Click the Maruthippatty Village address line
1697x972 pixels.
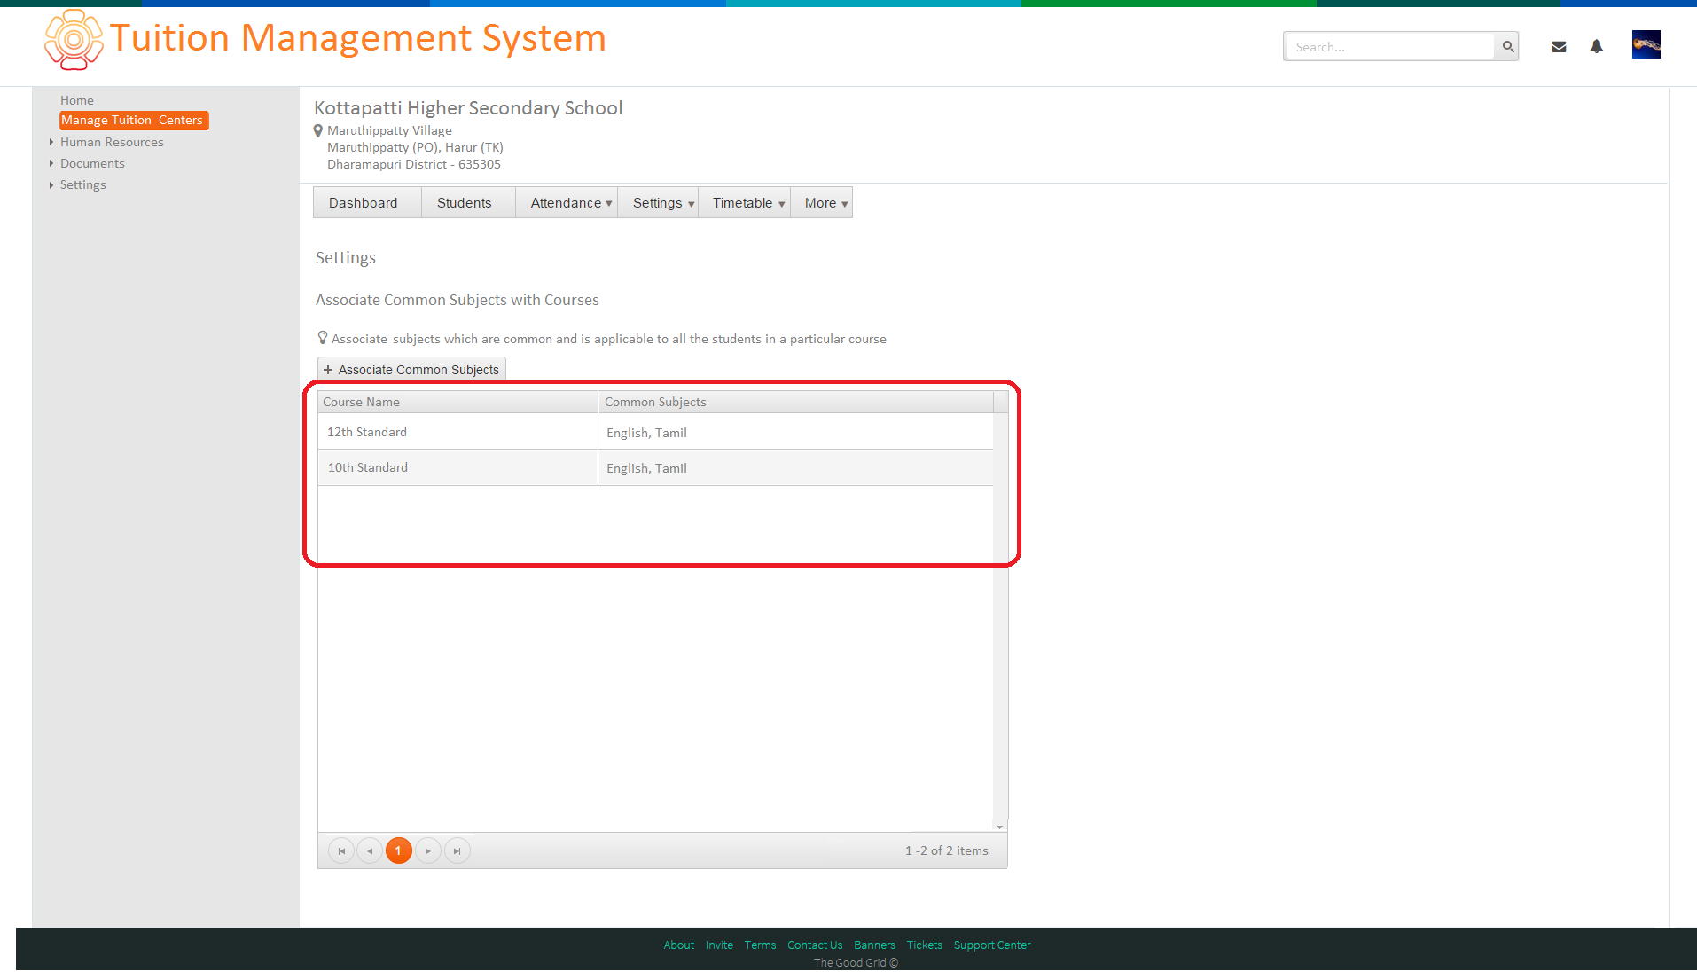pos(389,130)
